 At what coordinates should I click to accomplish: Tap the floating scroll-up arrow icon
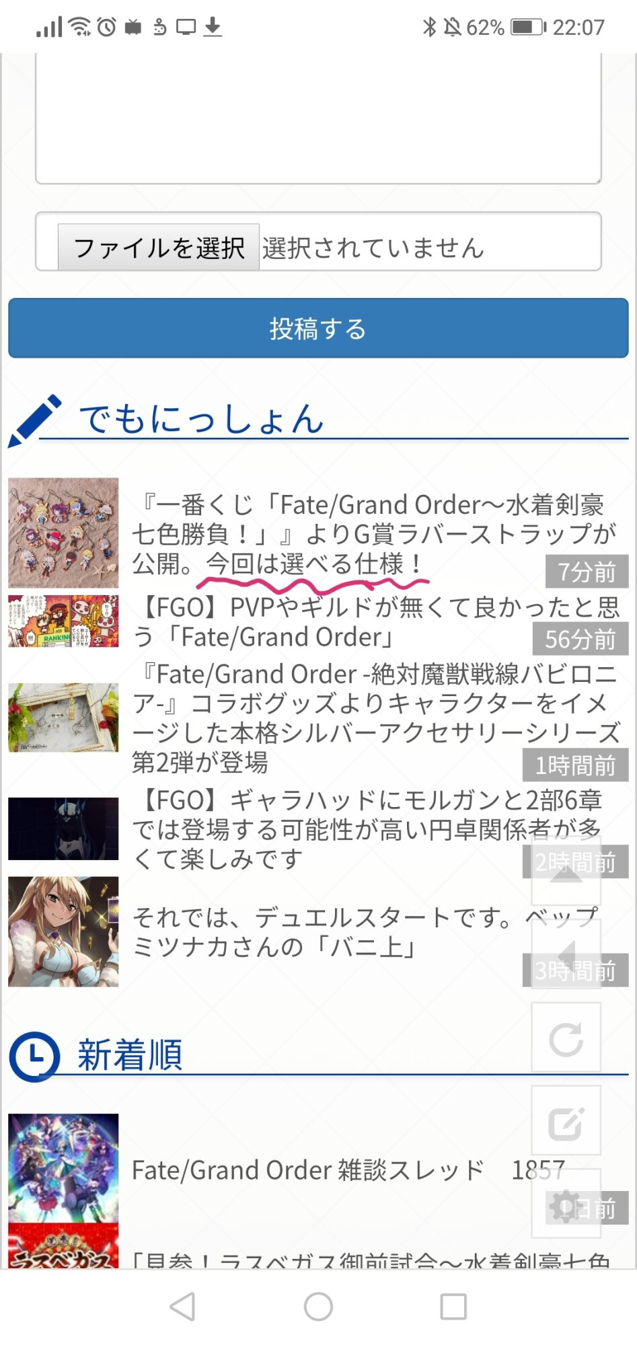click(566, 871)
